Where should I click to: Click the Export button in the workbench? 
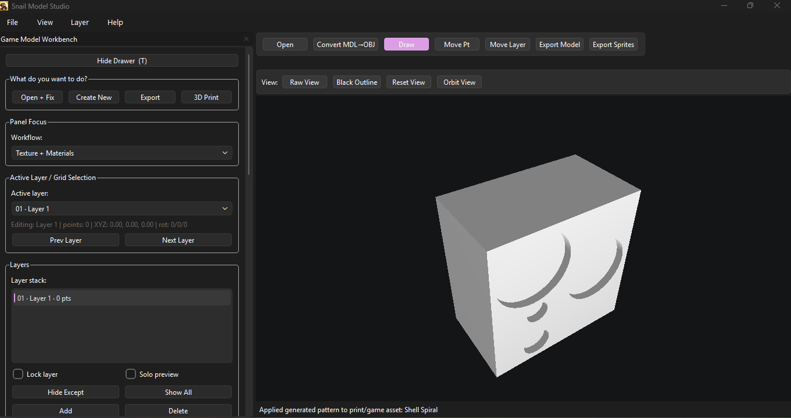pos(150,97)
